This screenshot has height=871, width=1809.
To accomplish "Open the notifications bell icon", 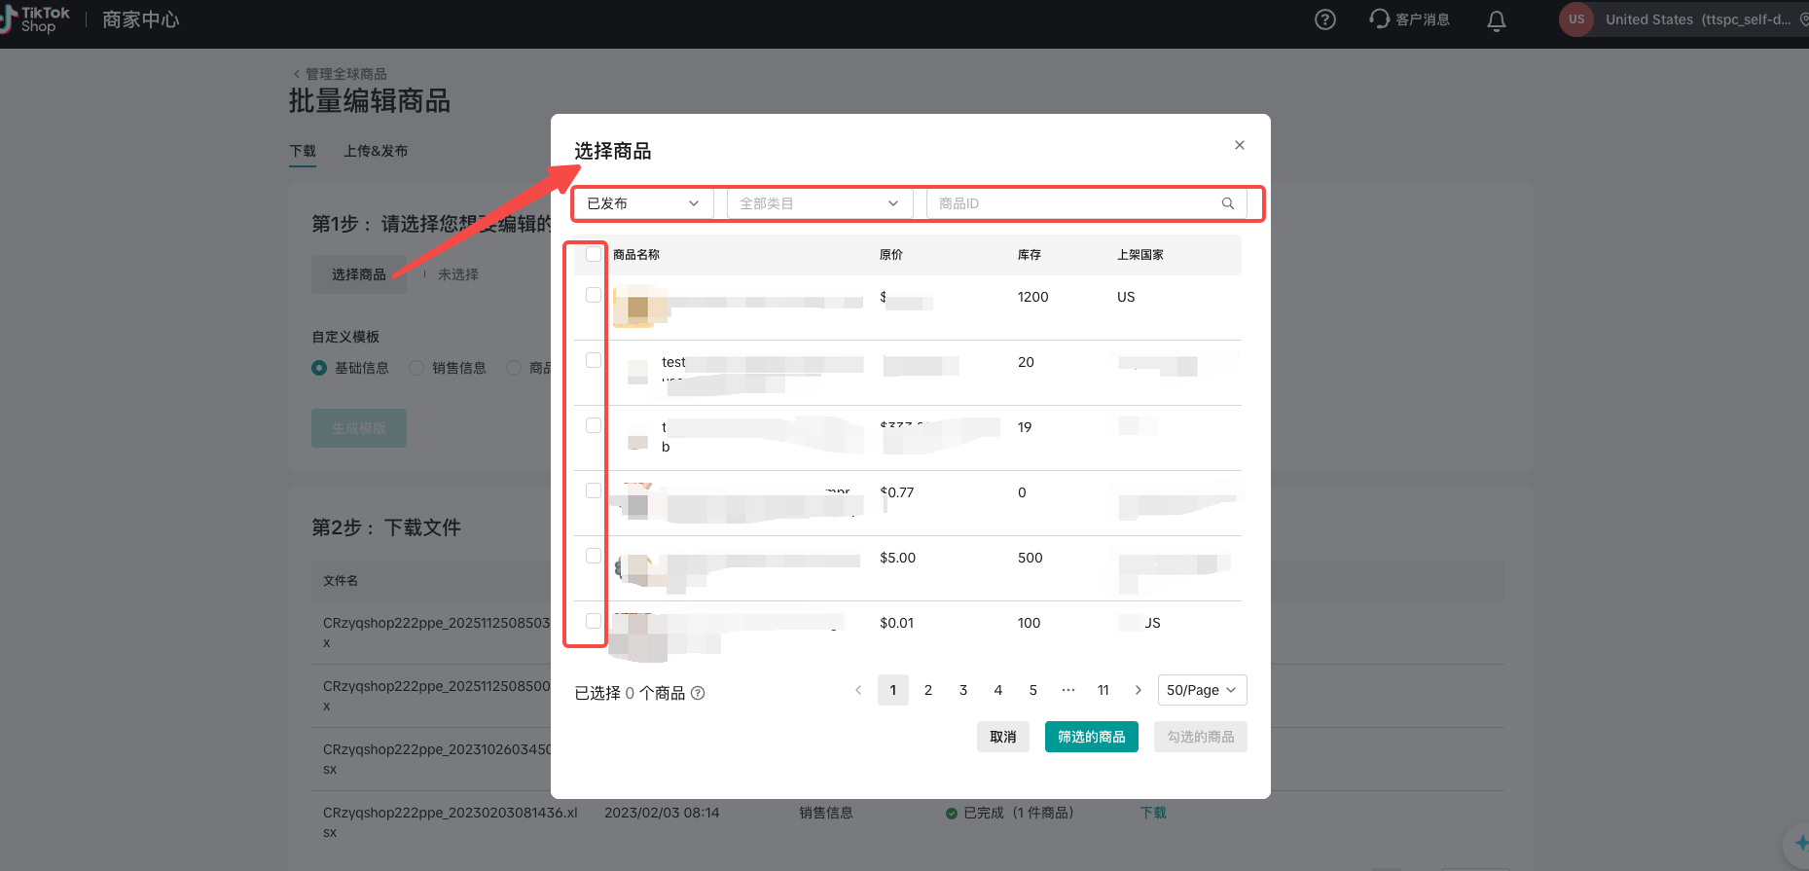I will point(1497,20).
